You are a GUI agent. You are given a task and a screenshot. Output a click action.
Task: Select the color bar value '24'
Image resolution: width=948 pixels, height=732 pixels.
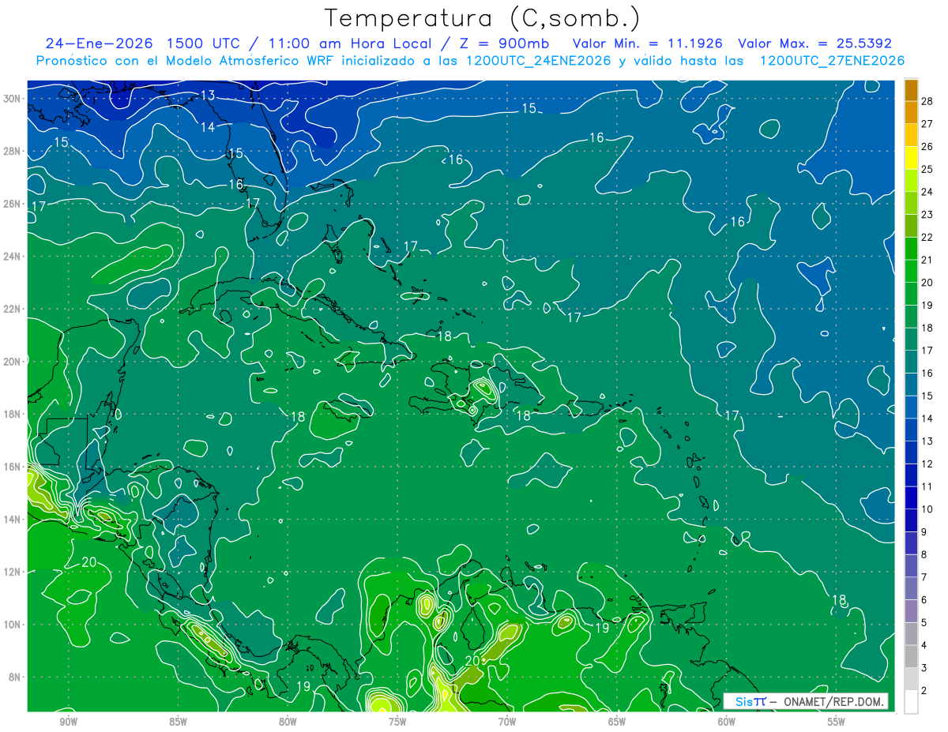click(927, 192)
